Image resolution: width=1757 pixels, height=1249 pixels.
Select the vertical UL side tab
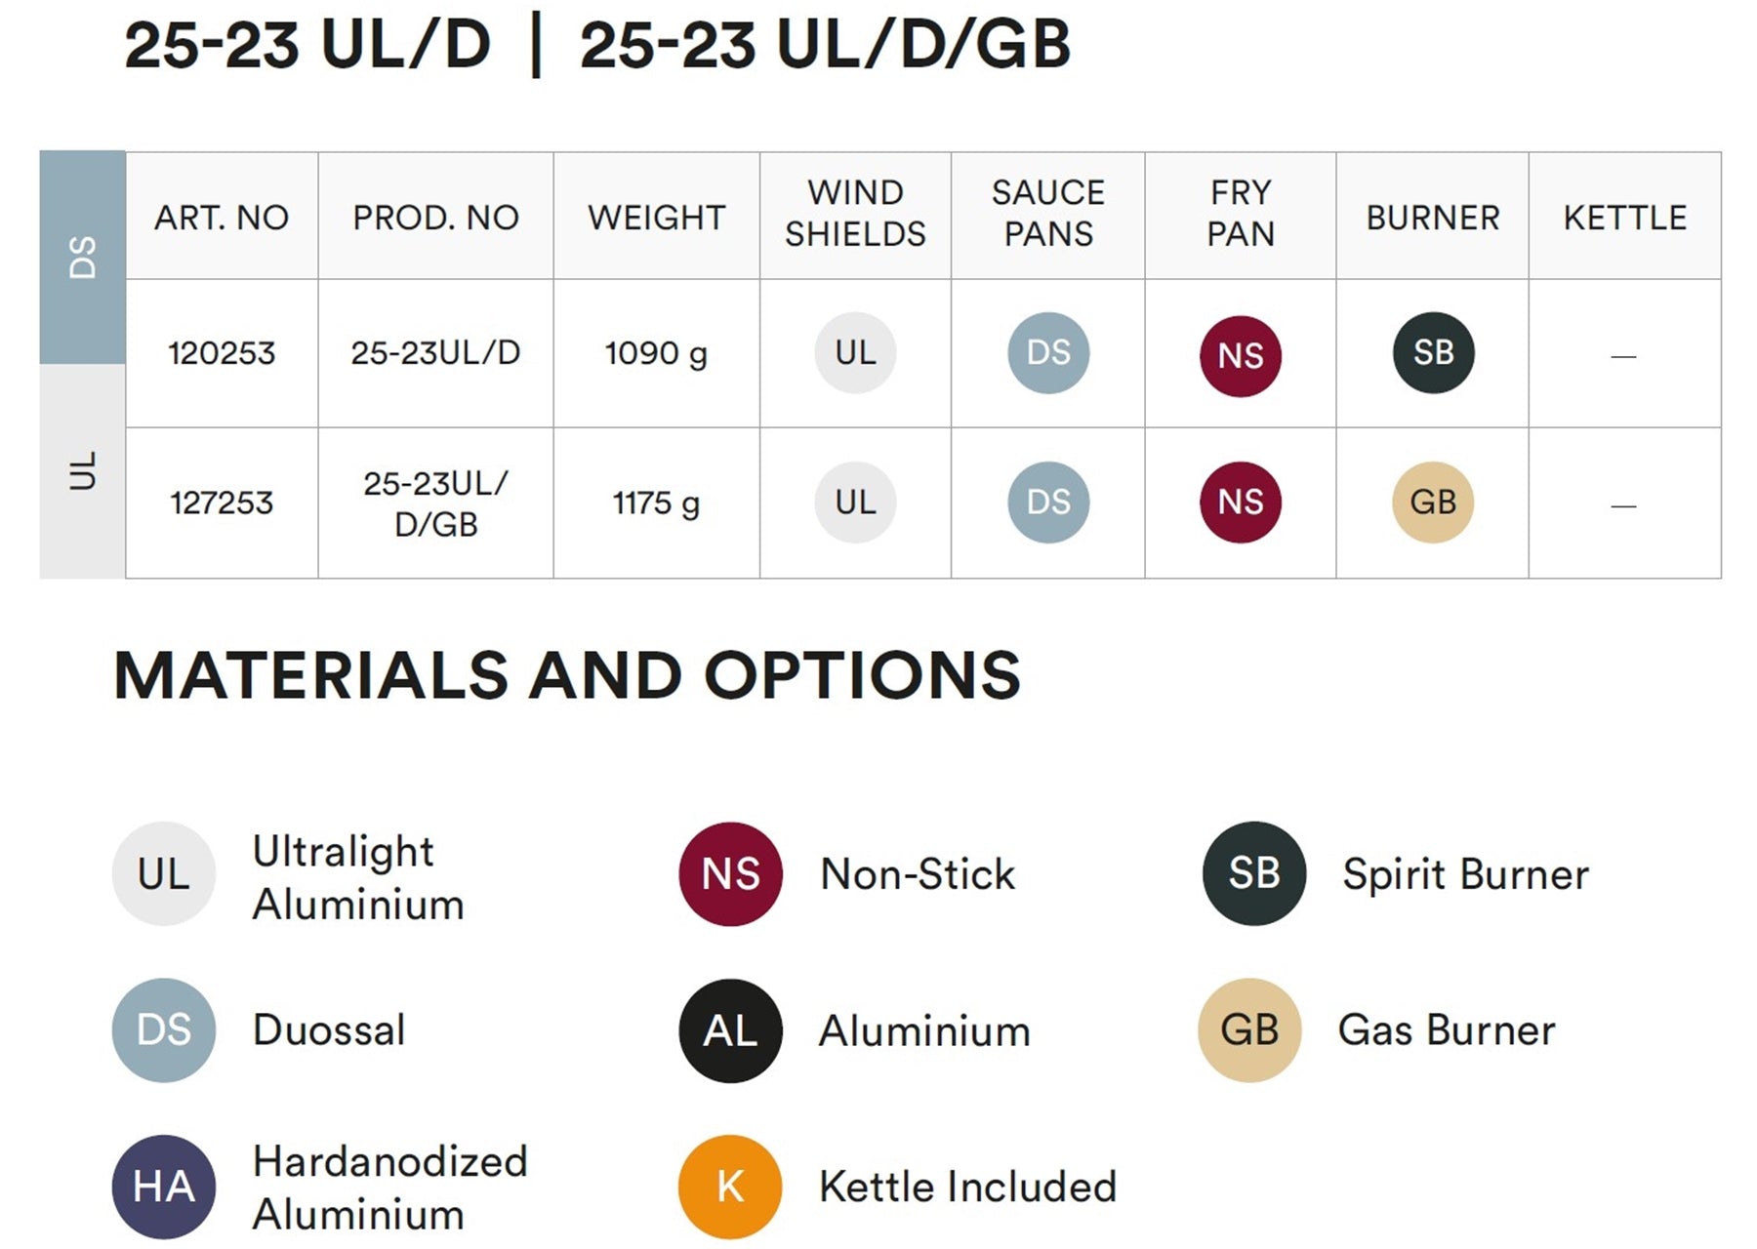(83, 471)
